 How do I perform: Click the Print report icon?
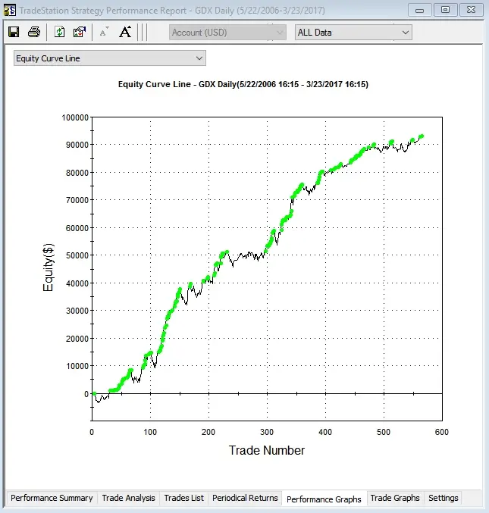coord(34,32)
